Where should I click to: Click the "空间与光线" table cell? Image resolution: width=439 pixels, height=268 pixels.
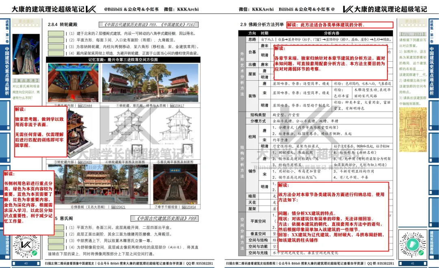[258, 253]
